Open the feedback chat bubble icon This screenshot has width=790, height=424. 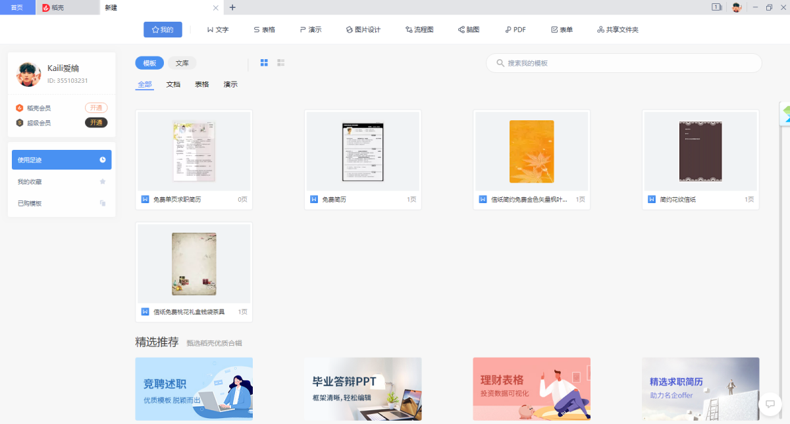point(770,404)
